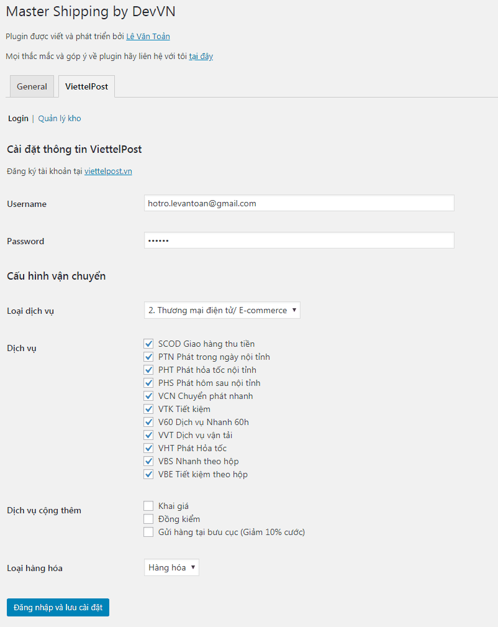The image size is (498, 627).
Task: Click the tại đây contact link
Action: click(x=199, y=56)
